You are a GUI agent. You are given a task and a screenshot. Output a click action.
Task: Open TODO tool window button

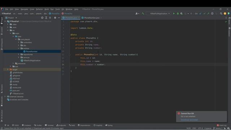point(16,125)
